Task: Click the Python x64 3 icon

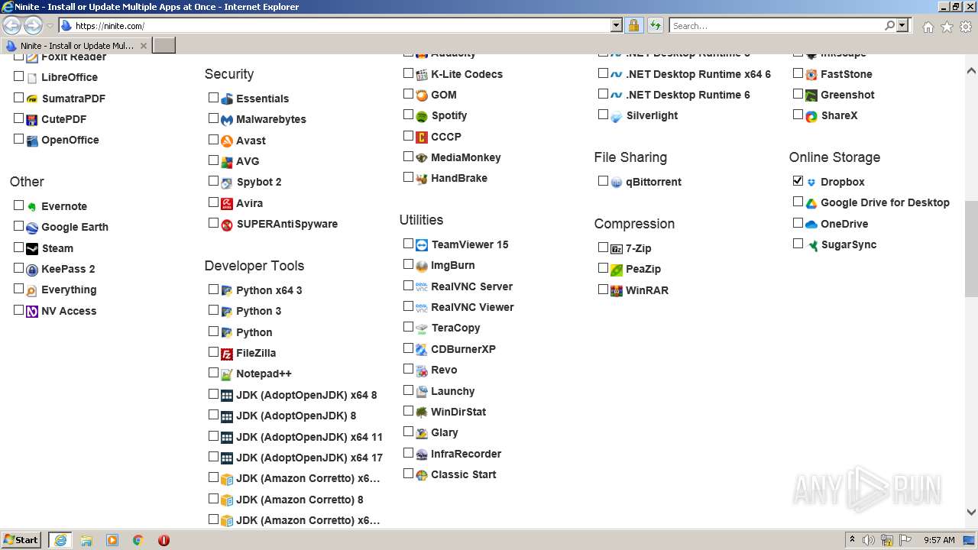Action: point(227,291)
